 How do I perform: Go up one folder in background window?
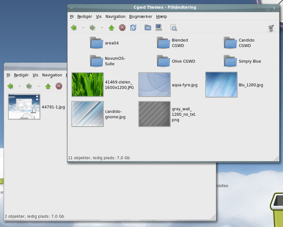pyautogui.click(x=48, y=86)
